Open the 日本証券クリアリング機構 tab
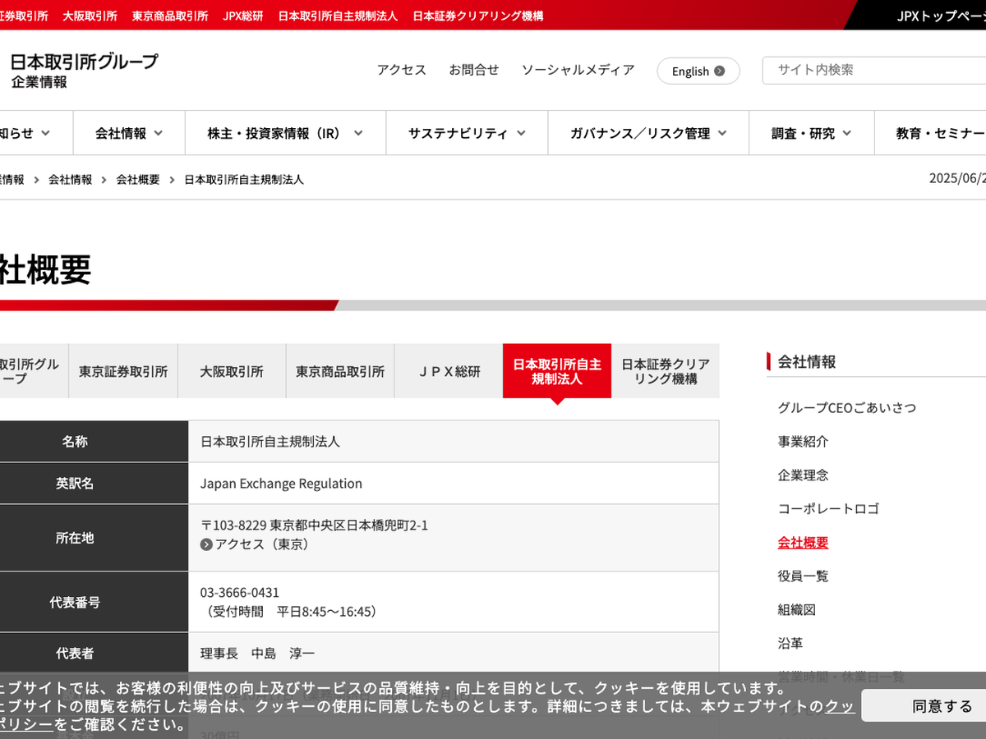Image resolution: width=986 pixels, height=739 pixels. 665,371
